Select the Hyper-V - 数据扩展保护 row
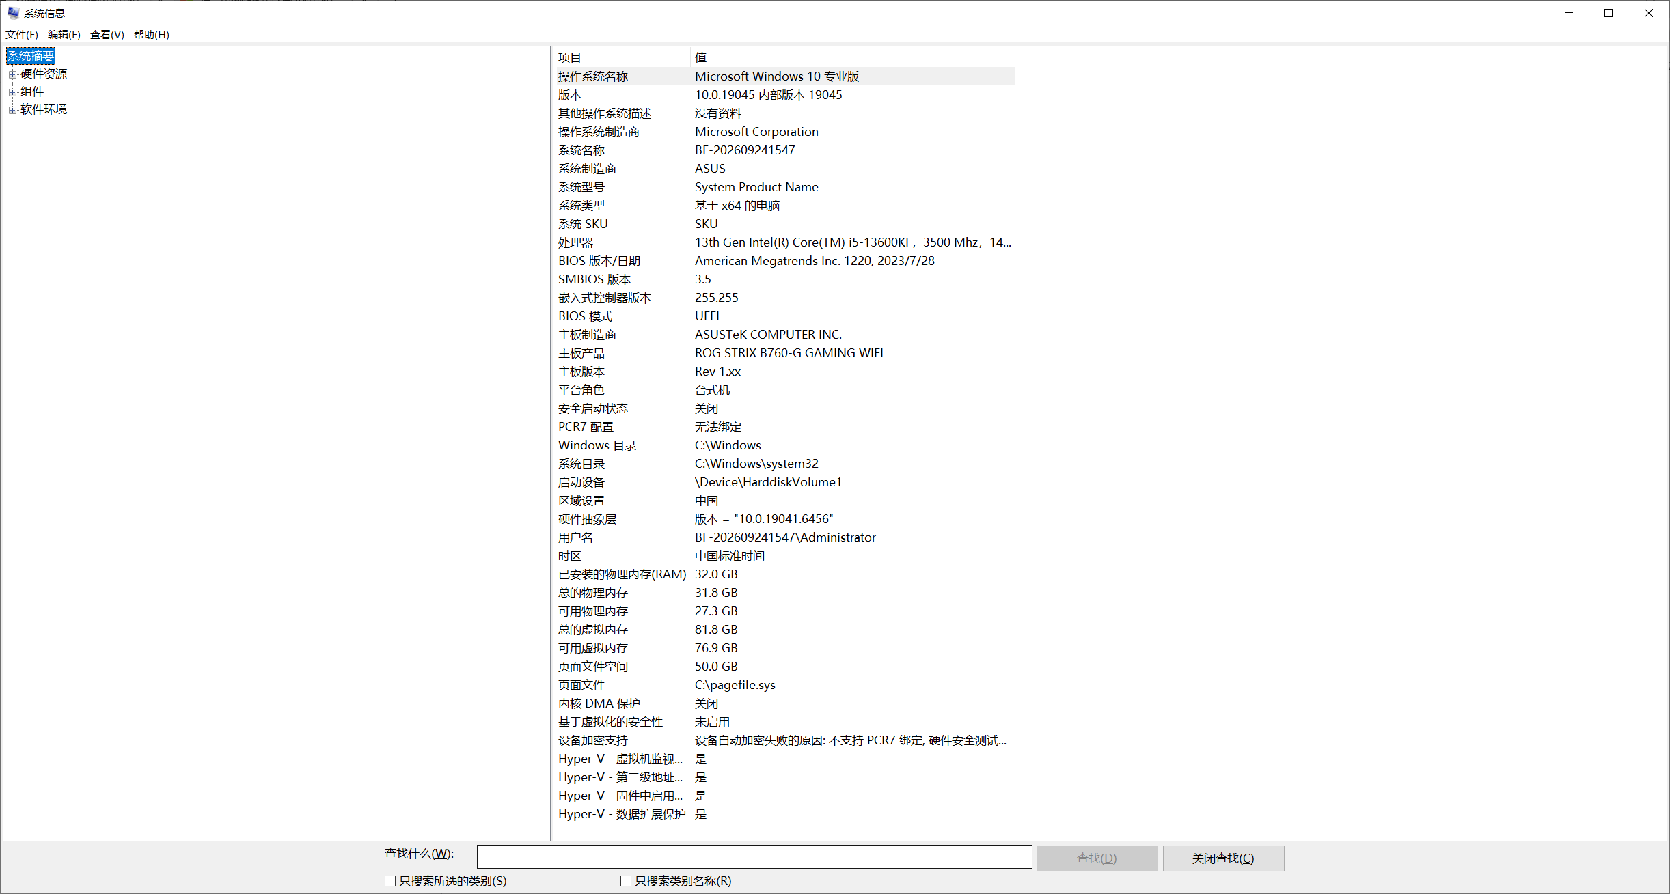 pos(784,814)
